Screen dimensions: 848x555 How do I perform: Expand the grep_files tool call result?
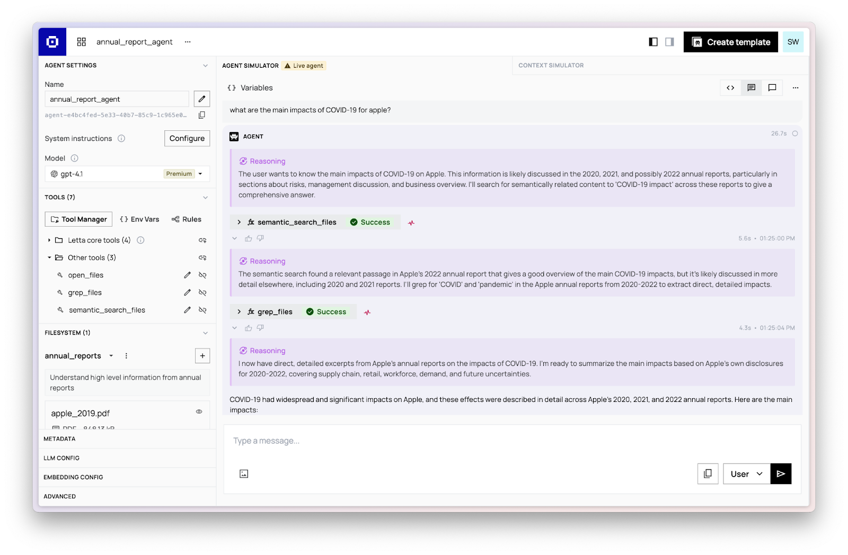pyautogui.click(x=239, y=312)
